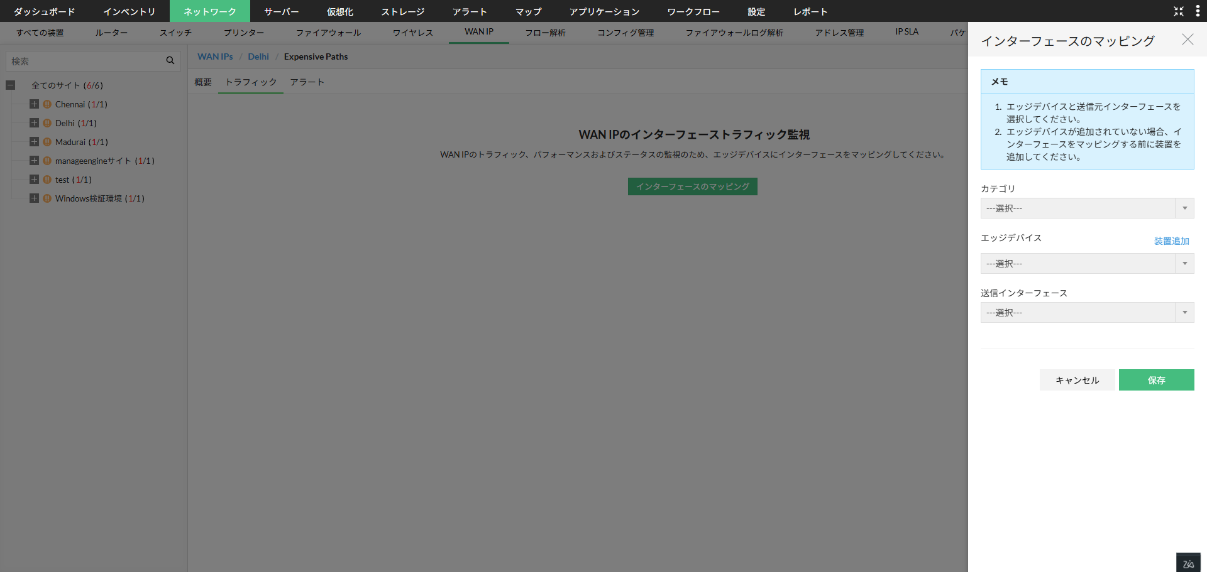The image size is (1207, 572).
Task: Click the fullscreen collapse icon in top bar
Action: click(x=1179, y=11)
